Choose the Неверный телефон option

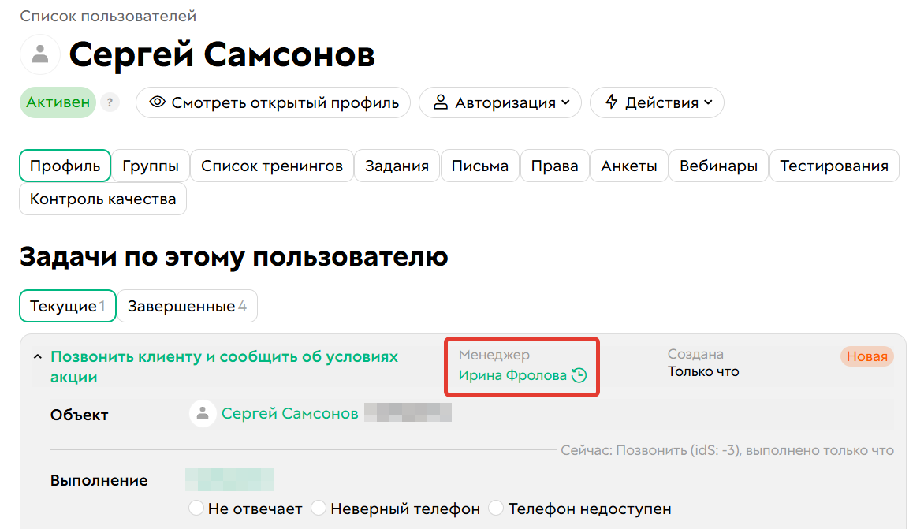point(318,509)
